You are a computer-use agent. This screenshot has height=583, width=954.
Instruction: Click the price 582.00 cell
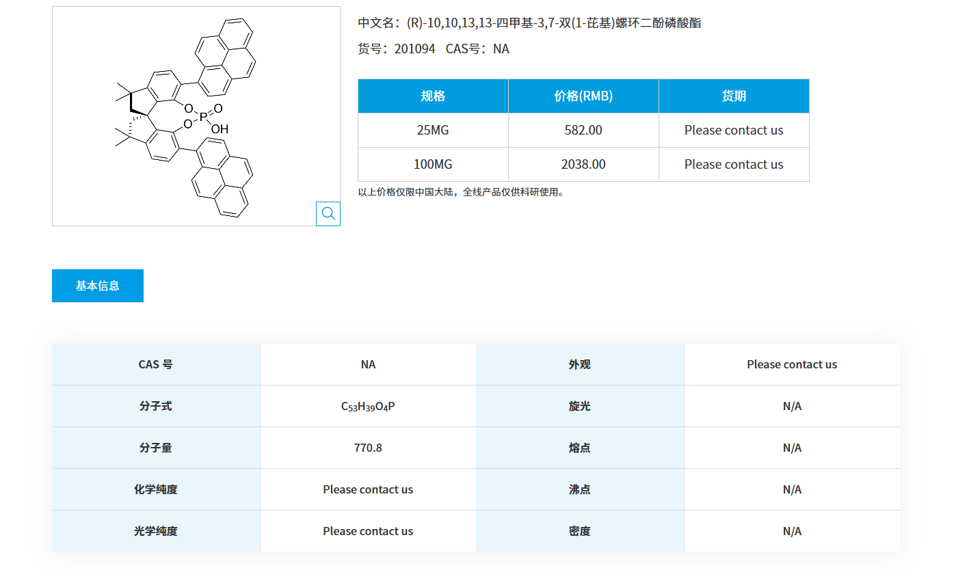[583, 130]
